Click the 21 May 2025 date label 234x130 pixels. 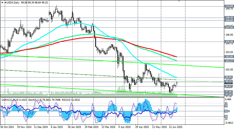pos(160,127)
